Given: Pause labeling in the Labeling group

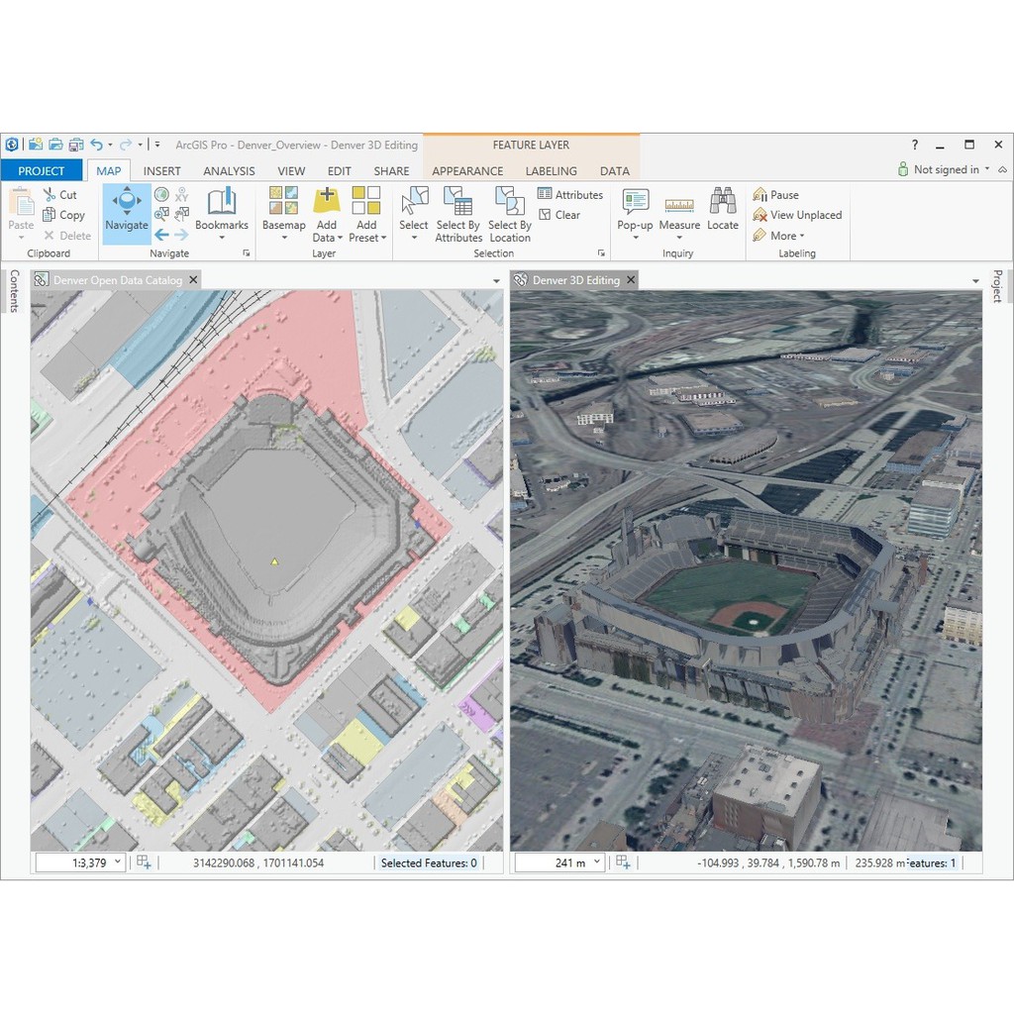Looking at the screenshot, I should [x=775, y=195].
